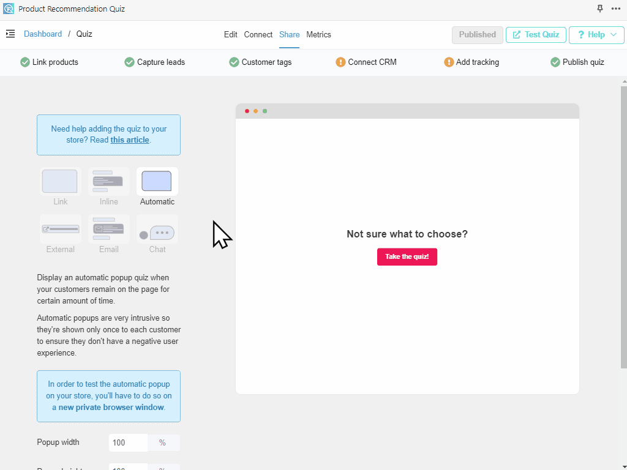This screenshot has height=470, width=627.
Task: Click the Customer tags green check icon
Action: 234,62
